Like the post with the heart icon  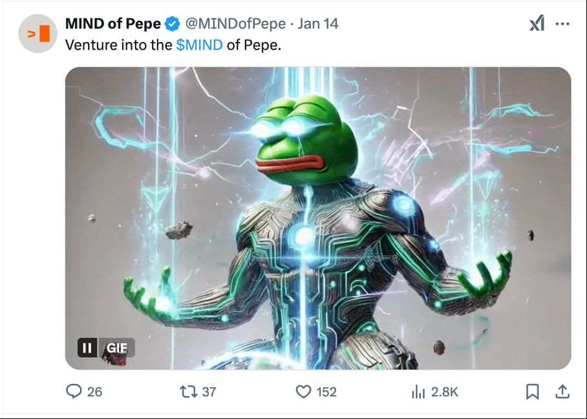(303, 391)
